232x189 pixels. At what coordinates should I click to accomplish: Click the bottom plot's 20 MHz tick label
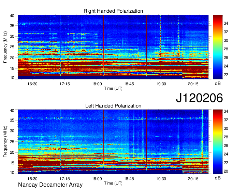pos(12,152)
